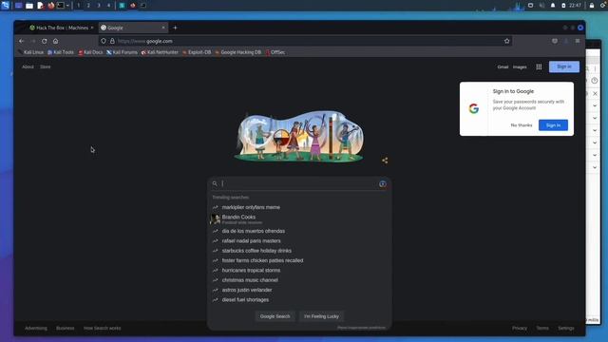Open the Kali applications menu icon

click(5, 6)
